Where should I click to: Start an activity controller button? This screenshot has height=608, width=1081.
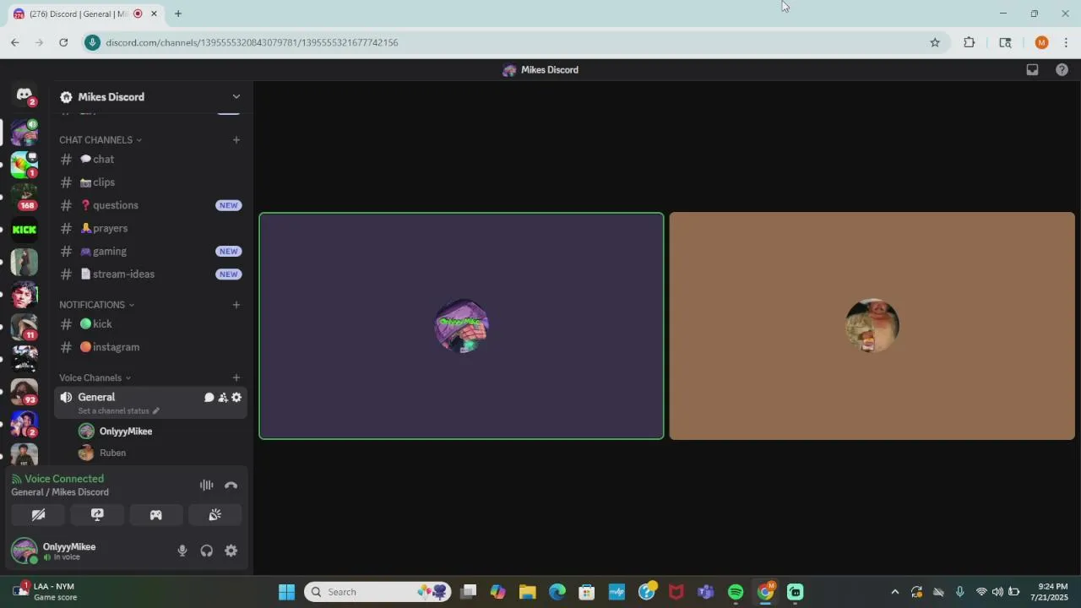pos(155,515)
